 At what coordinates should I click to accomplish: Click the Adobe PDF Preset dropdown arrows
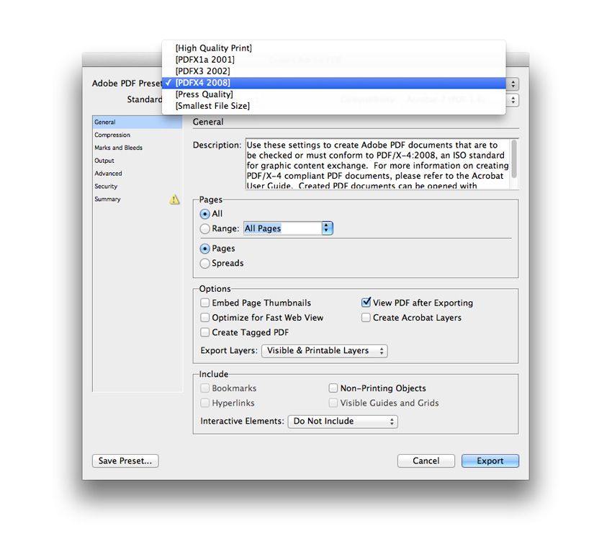[x=513, y=84]
